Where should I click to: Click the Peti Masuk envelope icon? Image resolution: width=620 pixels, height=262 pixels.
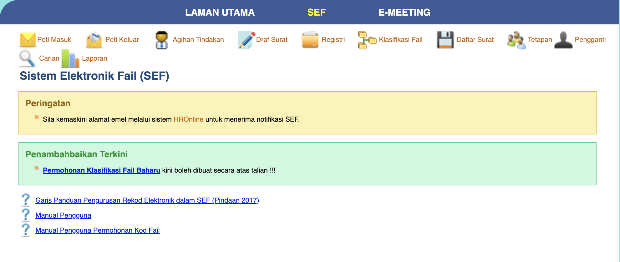pyautogui.click(x=28, y=40)
